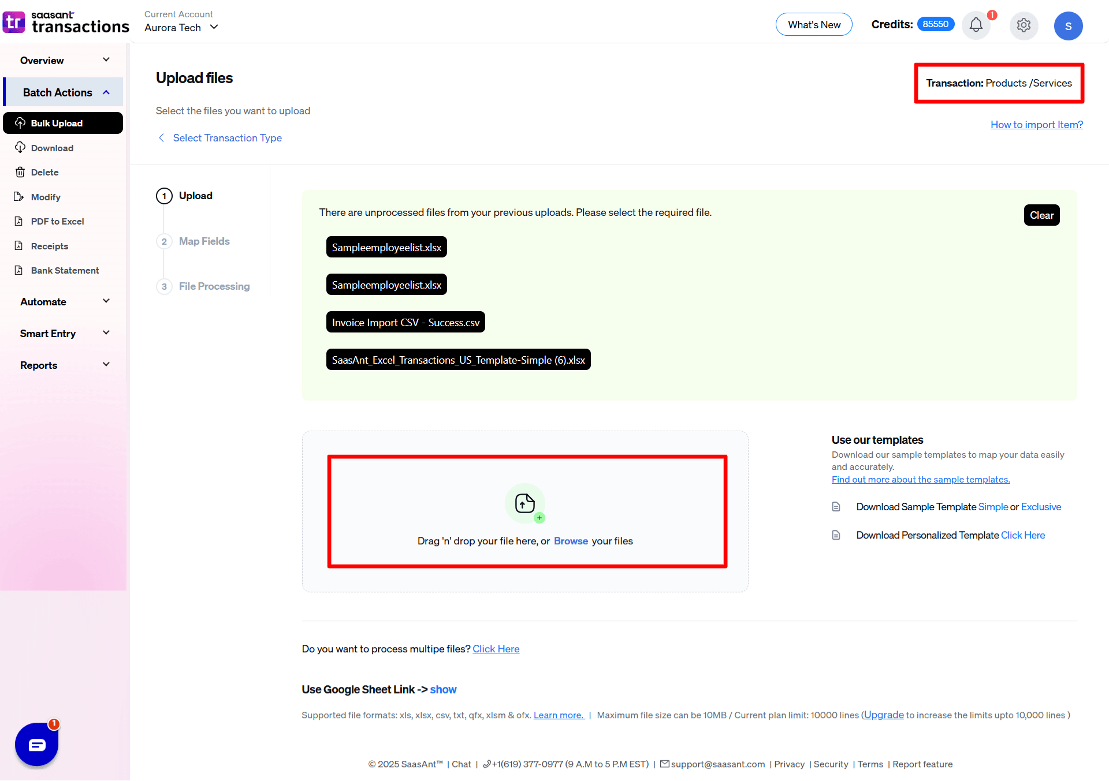Viewport: 1109px width, 781px height.
Task: Open Modify in Batch Actions menu
Action: [x=46, y=197]
